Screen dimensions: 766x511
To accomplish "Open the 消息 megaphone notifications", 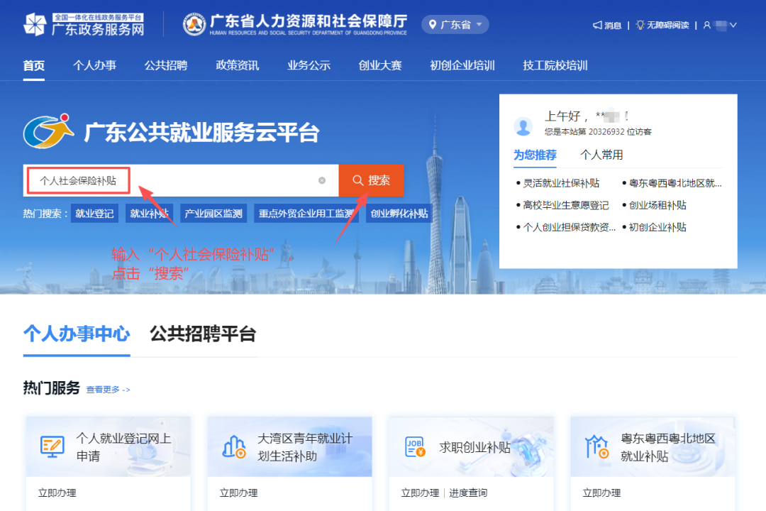I will (x=606, y=25).
